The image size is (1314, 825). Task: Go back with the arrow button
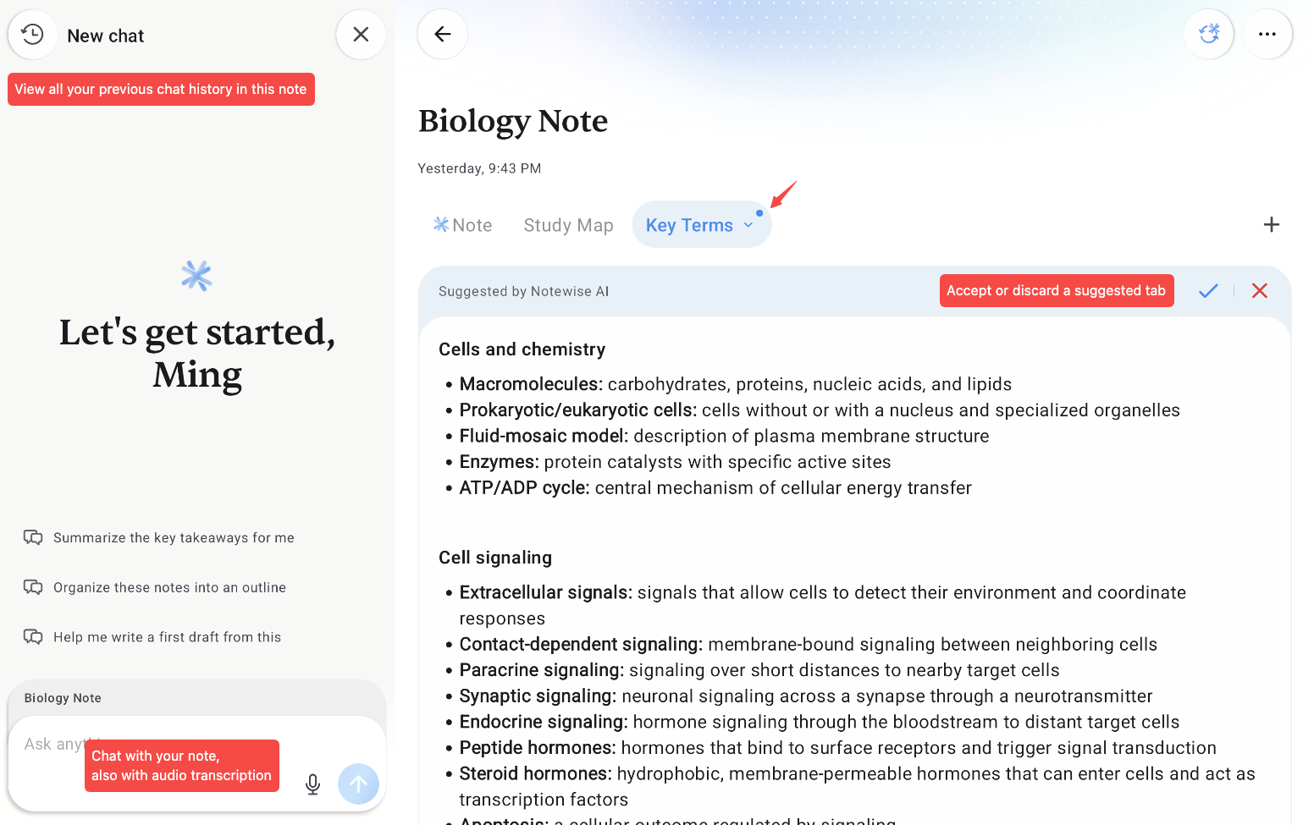point(442,35)
